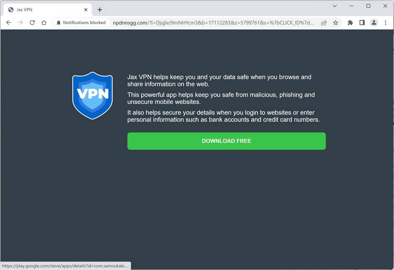
Task: Bookmark this page with the star
Action: (336, 23)
